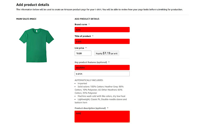Click the first feature field containing woofshit
The width and height of the screenshot is (199, 124).
click(x=102, y=68)
